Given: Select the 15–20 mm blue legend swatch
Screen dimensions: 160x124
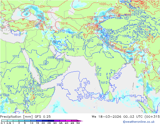Looking at the screenshot, I should pos(39,121).
